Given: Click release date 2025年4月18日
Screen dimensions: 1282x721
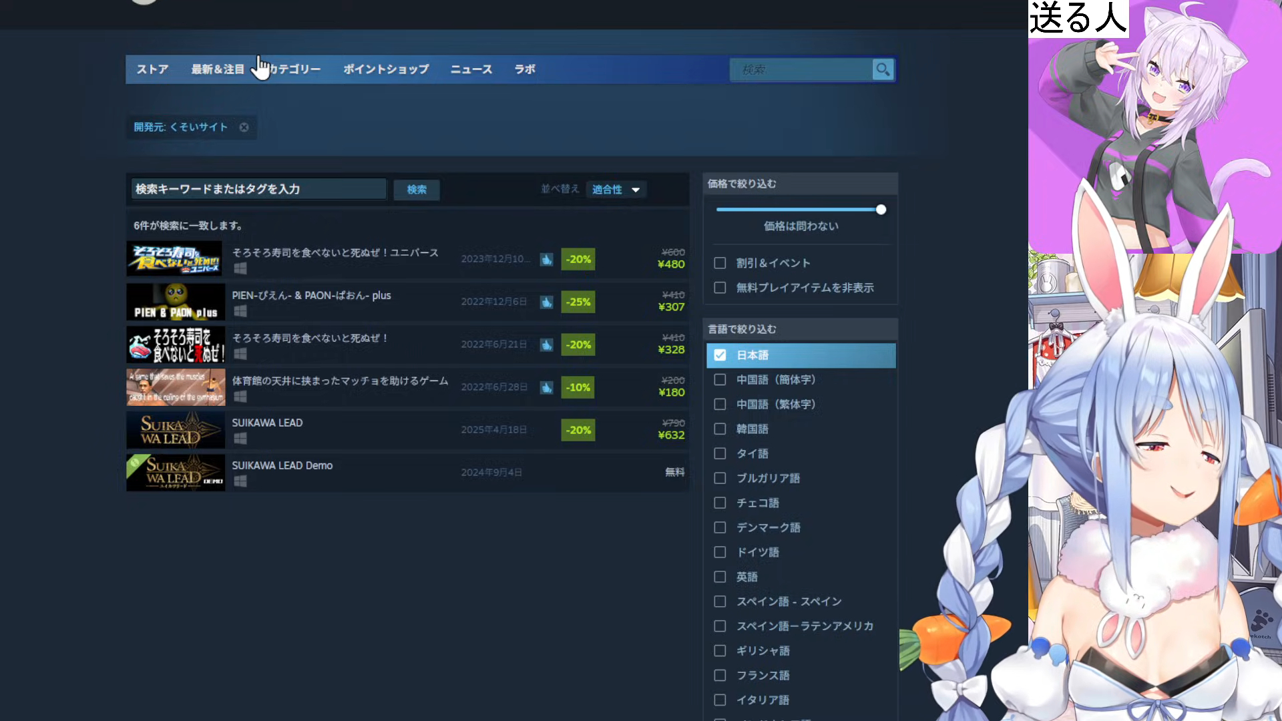Looking at the screenshot, I should 493,430.
